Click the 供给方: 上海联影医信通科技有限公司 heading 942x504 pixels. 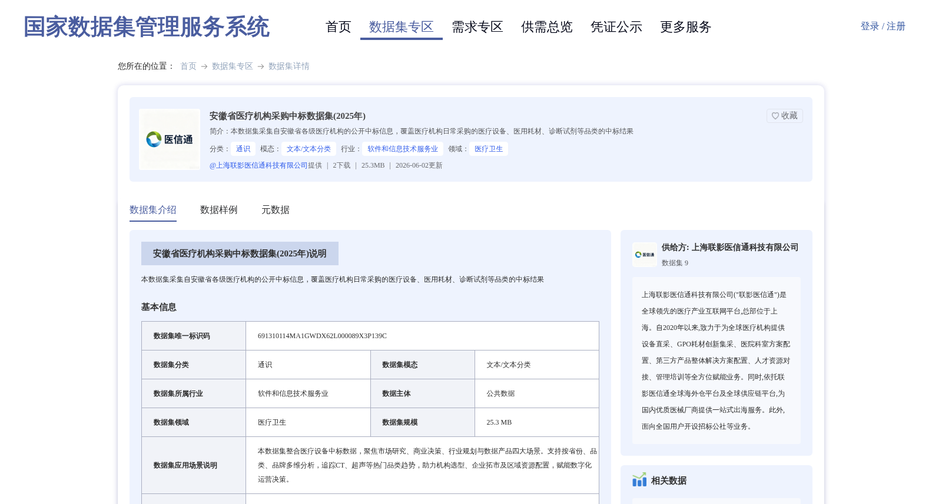[730, 248]
